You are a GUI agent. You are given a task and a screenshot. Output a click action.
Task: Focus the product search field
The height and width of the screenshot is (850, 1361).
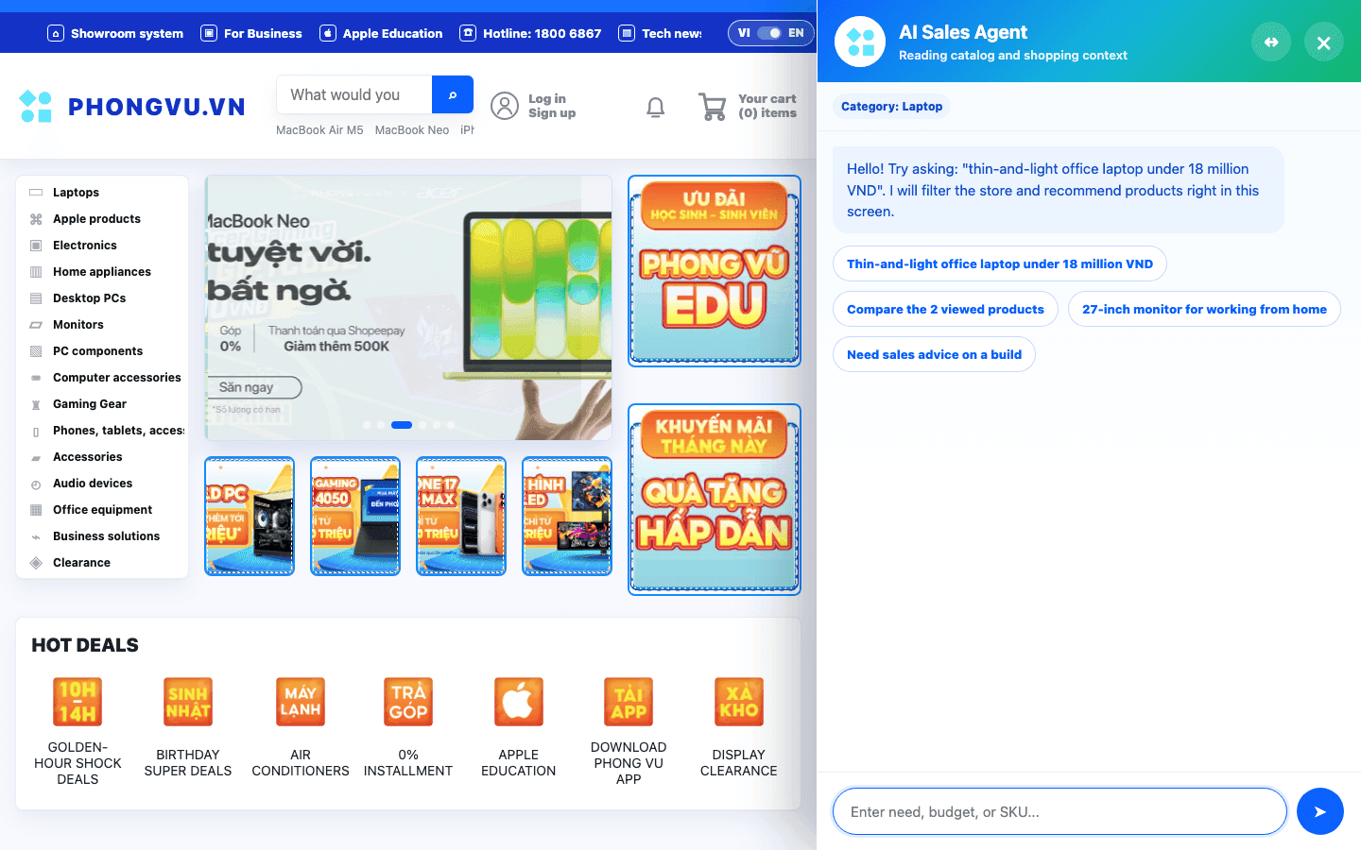click(354, 94)
